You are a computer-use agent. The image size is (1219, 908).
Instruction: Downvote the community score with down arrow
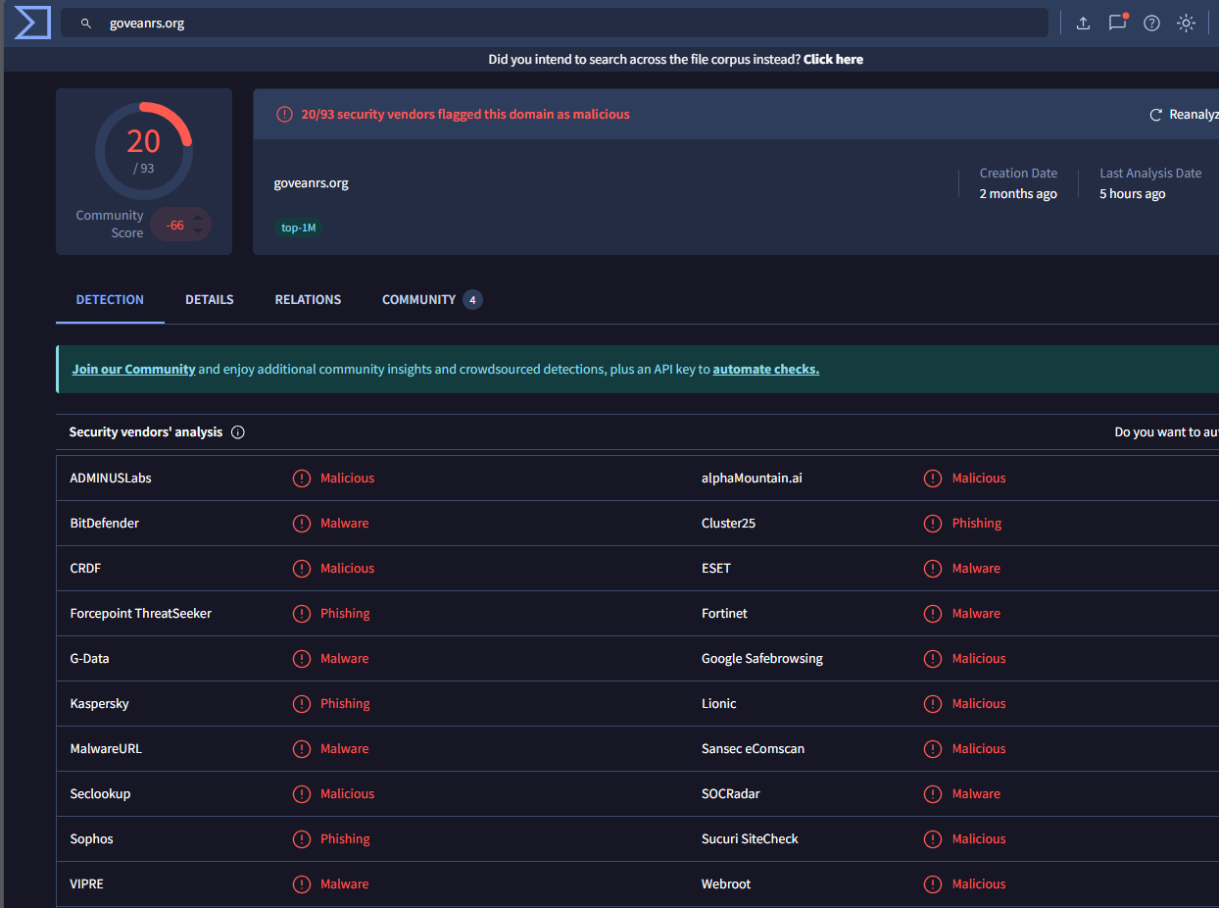[x=198, y=231]
